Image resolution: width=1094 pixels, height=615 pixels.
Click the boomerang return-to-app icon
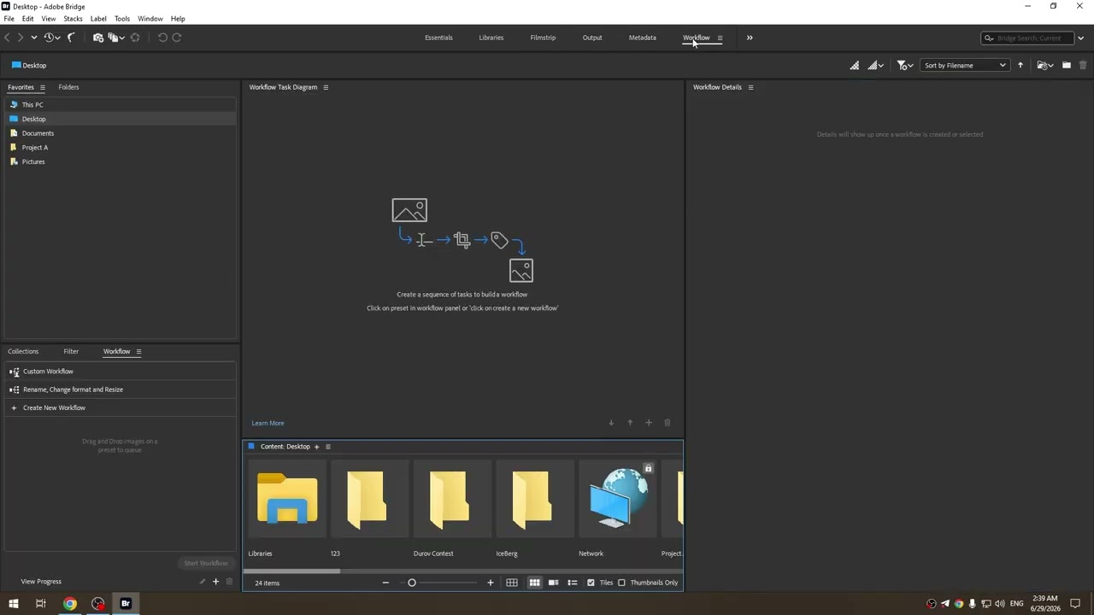(x=72, y=38)
